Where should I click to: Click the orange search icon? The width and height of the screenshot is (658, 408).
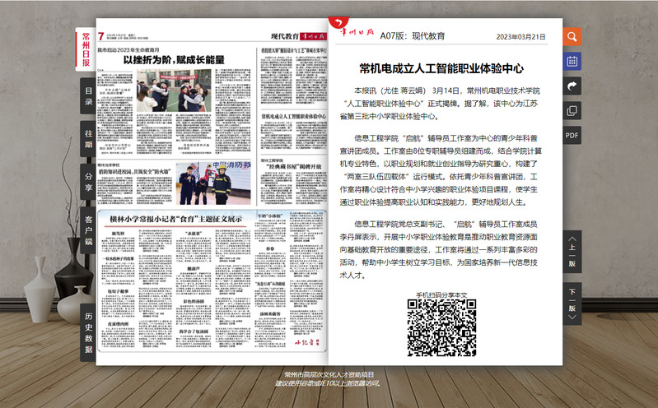point(572,37)
